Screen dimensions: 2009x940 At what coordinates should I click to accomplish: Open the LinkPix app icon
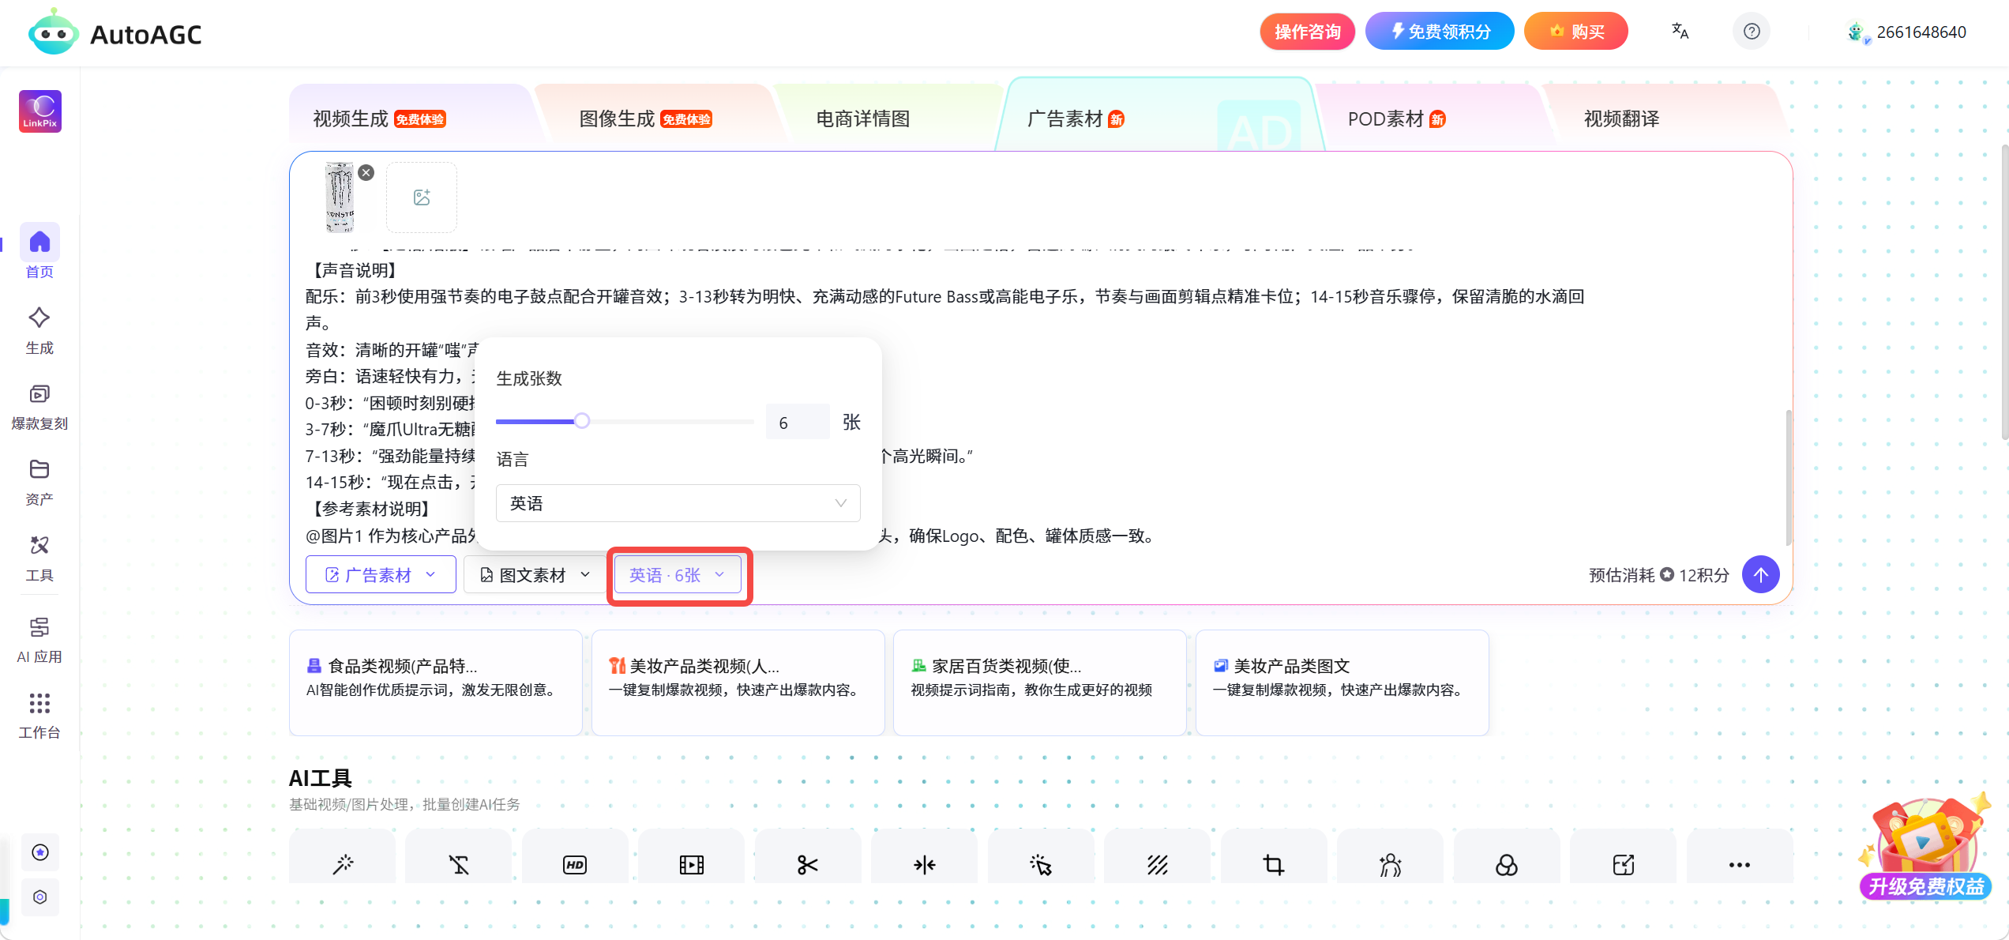tap(40, 111)
